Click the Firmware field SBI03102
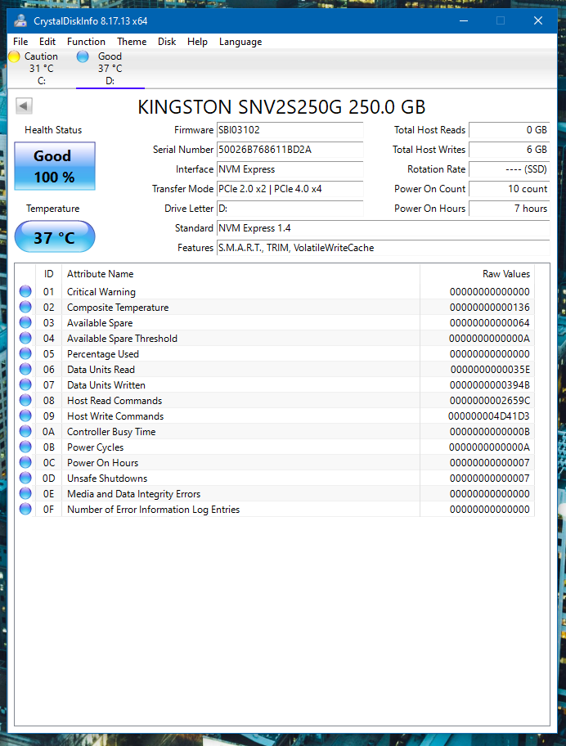 point(290,130)
